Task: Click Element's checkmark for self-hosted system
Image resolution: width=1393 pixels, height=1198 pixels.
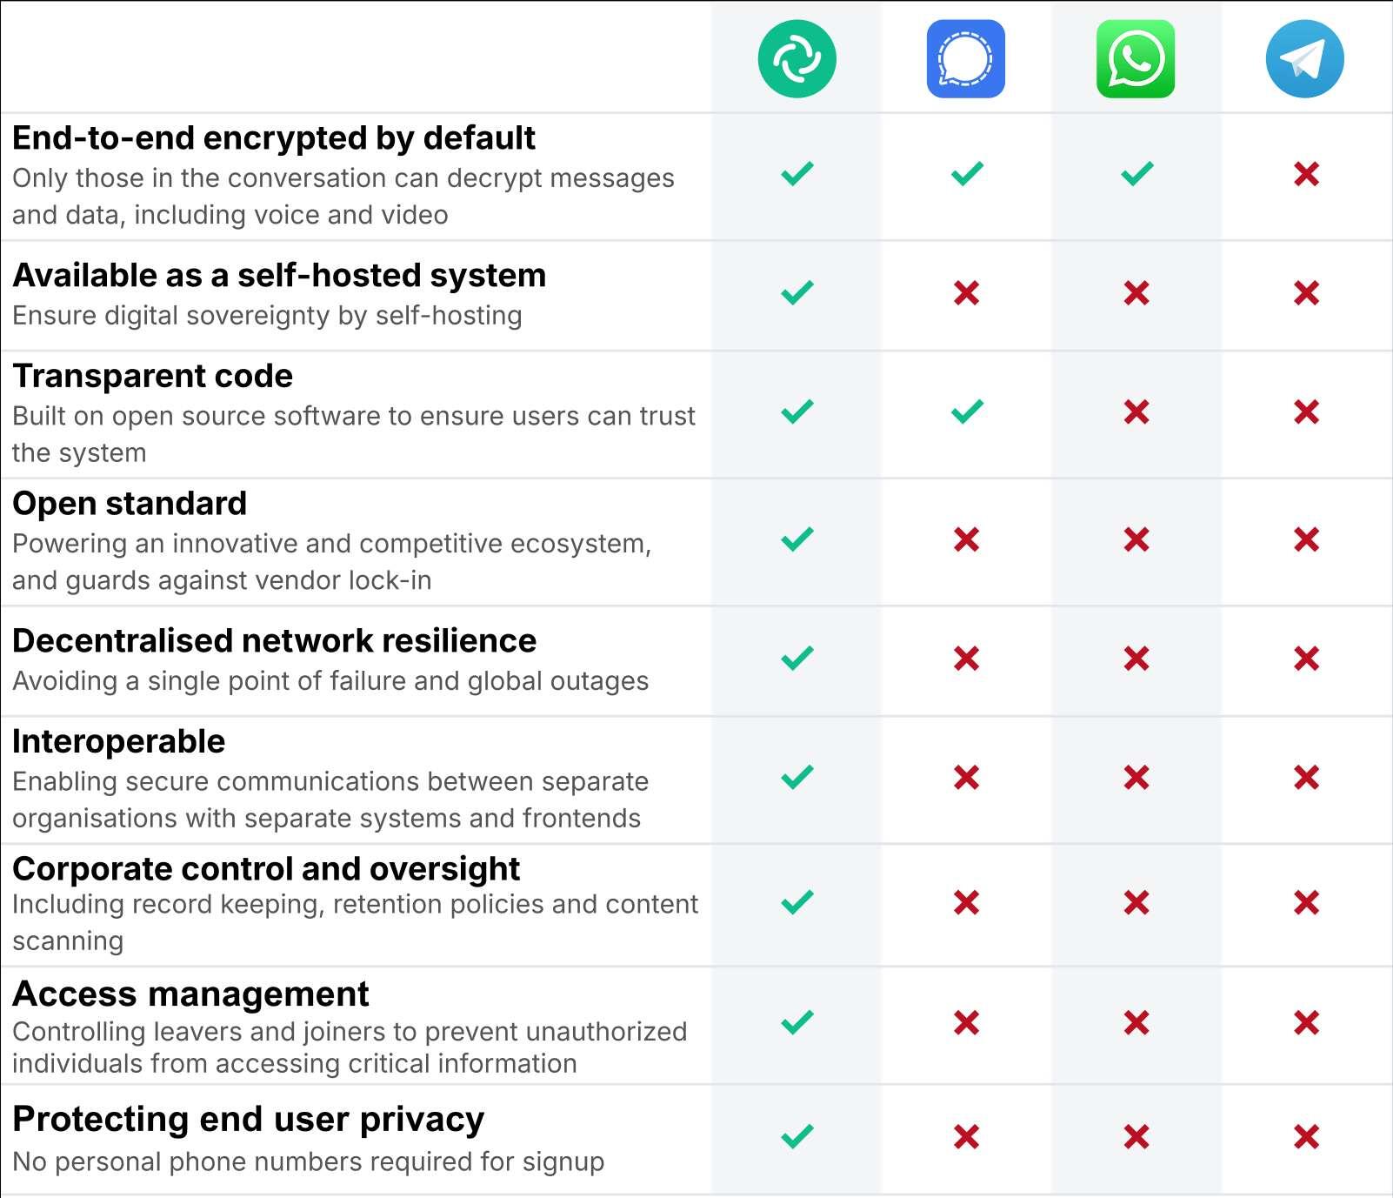Action: [797, 292]
